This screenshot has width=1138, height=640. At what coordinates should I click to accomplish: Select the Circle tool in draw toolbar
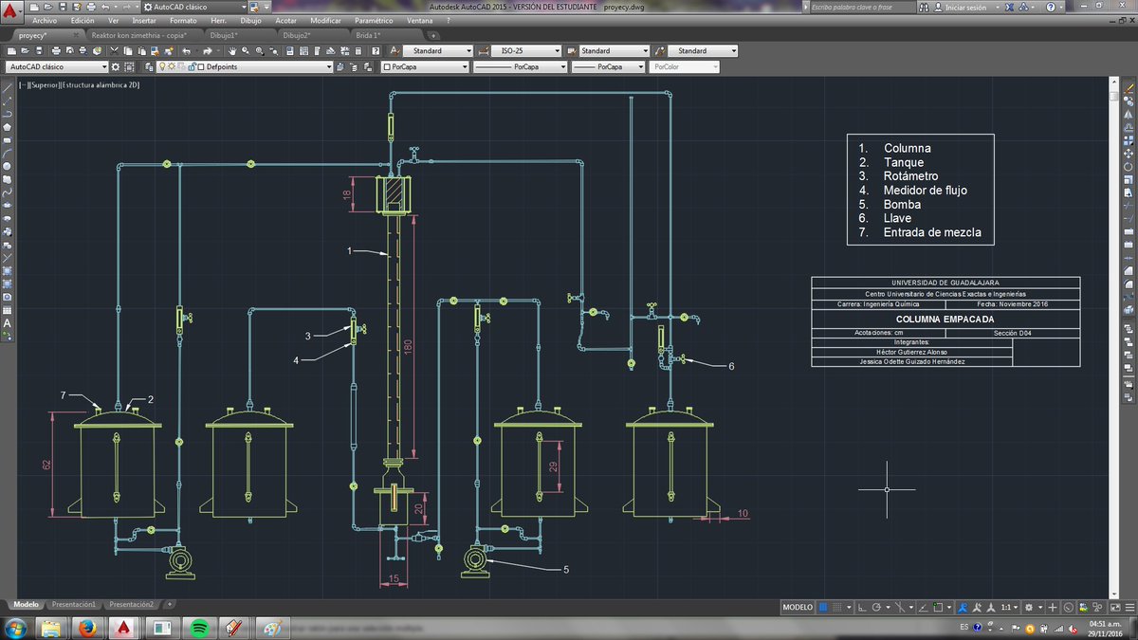(8, 166)
